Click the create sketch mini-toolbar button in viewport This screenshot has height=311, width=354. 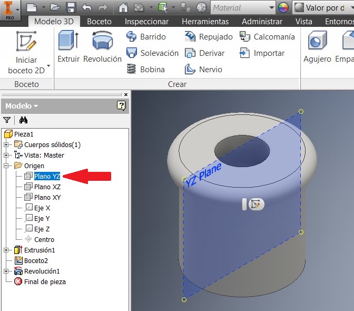tap(256, 205)
